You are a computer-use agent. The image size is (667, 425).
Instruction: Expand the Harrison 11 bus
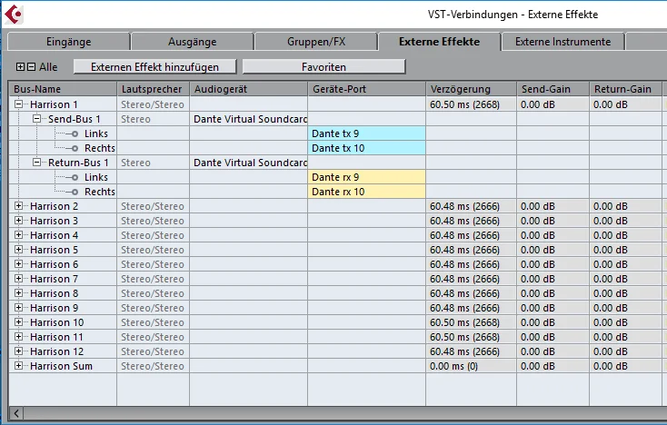click(19, 337)
